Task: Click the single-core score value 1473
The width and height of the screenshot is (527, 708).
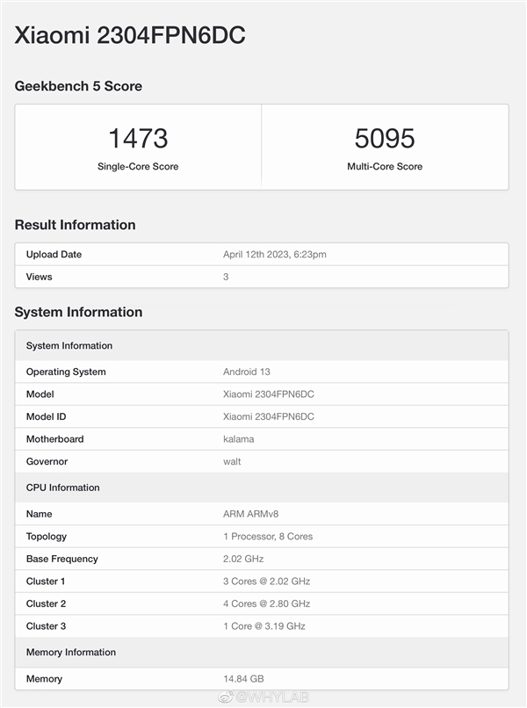Action: pos(138,138)
